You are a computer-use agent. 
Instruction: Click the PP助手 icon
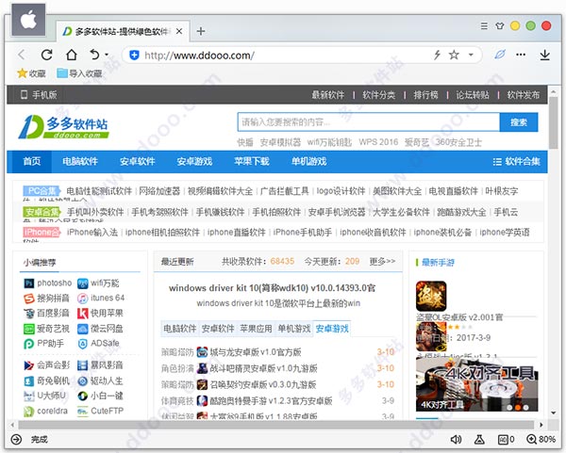[x=28, y=344]
